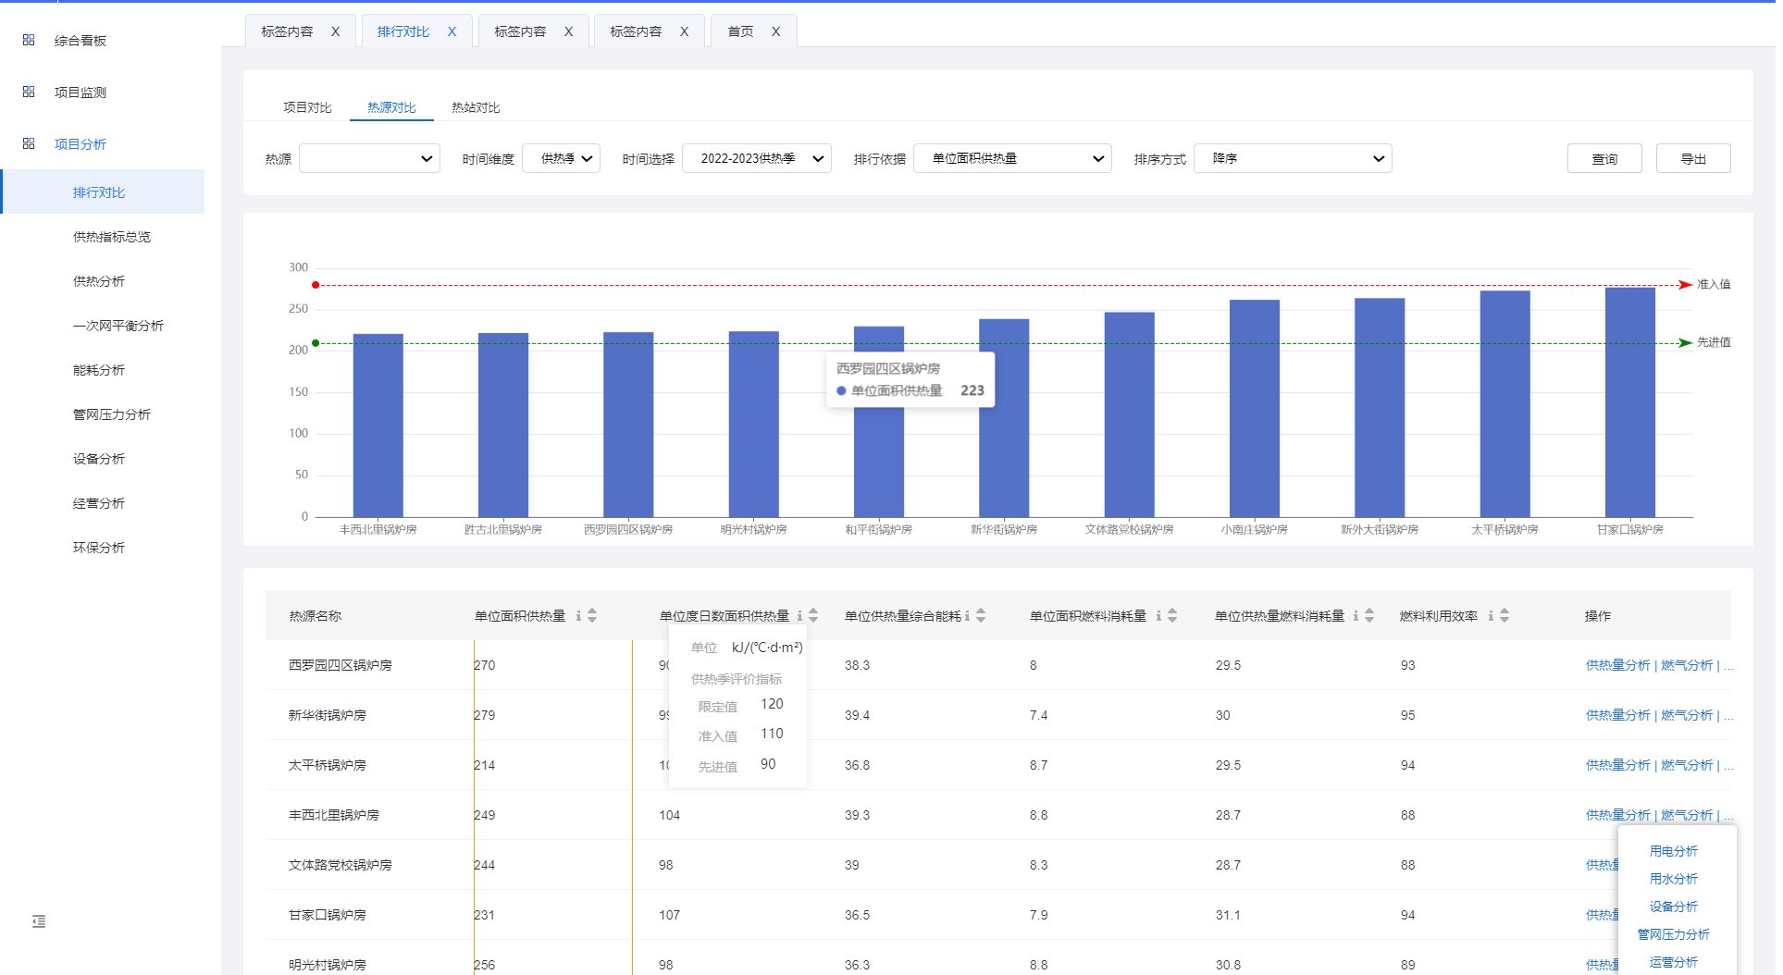Sort by 单位供热量综合能耗 column arrows
The image size is (1783, 975).
981,615
